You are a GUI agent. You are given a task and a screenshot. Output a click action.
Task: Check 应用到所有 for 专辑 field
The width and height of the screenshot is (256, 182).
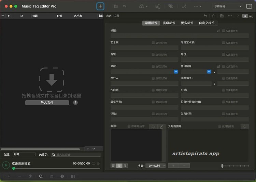tap(153, 54)
